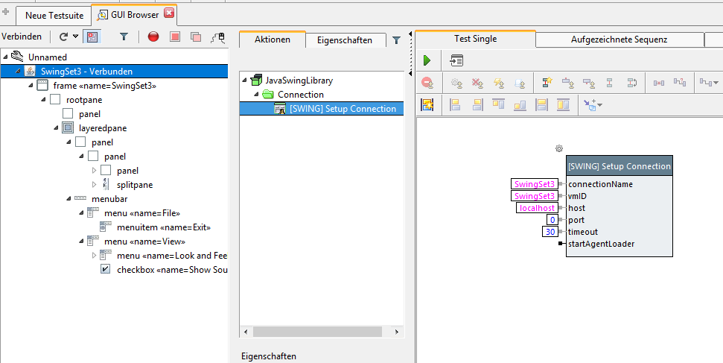723x363 pixels.
Task: Expand the splitpane tree node
Action: coord(94,185)
